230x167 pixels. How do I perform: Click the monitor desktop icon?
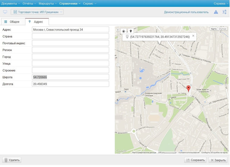(5, 12)
